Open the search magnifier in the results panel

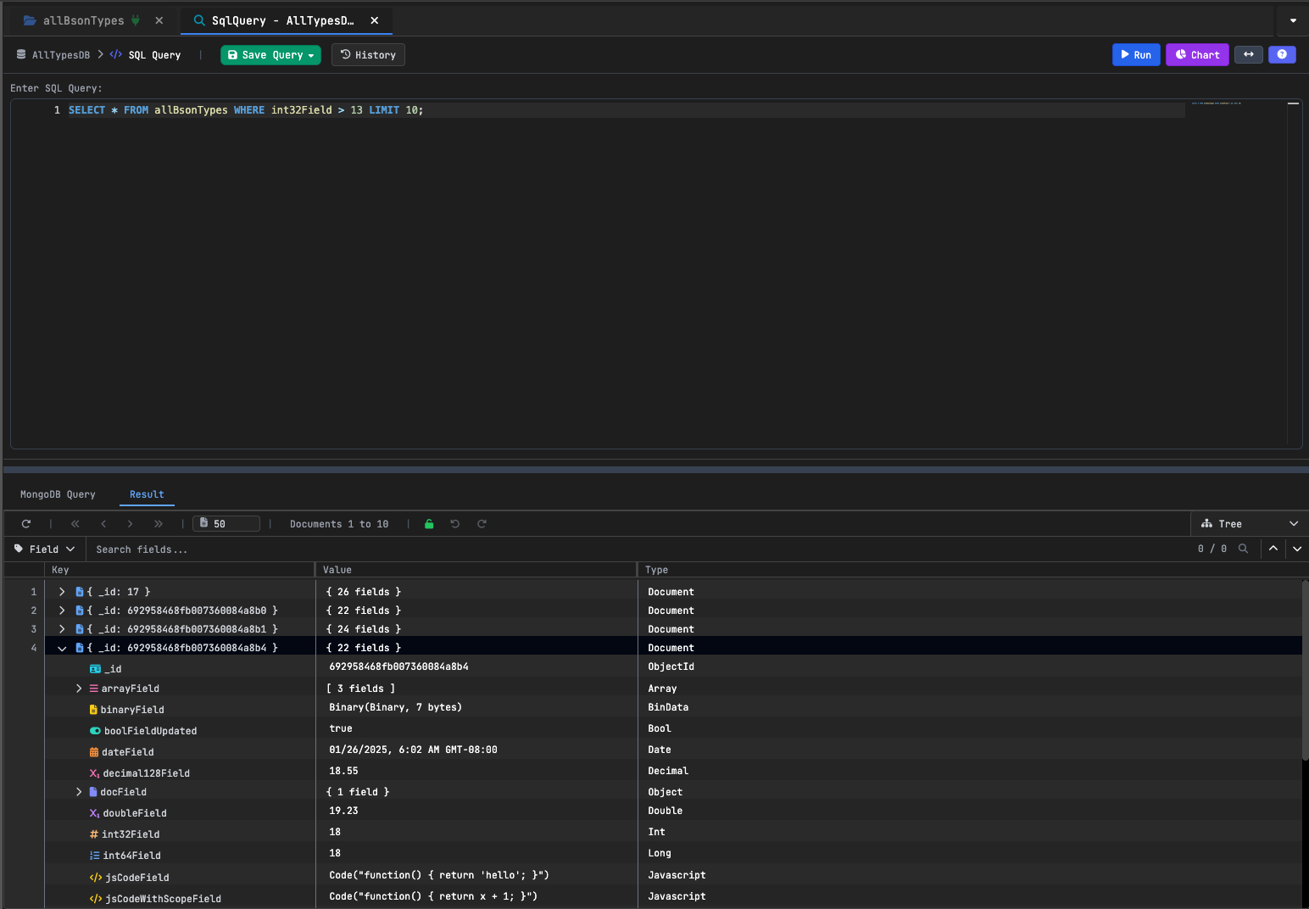point(1243,549)
